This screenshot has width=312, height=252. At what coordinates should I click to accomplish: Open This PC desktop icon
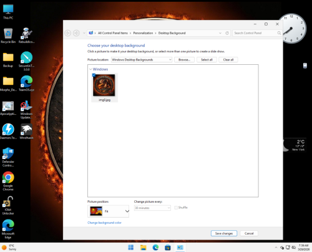[8, 12]
